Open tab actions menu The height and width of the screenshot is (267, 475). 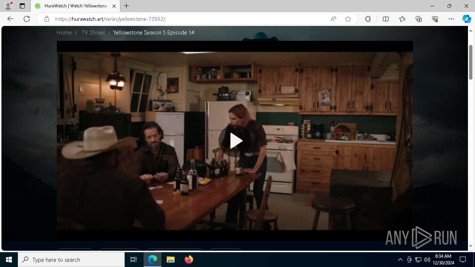[x=22, y=6]
